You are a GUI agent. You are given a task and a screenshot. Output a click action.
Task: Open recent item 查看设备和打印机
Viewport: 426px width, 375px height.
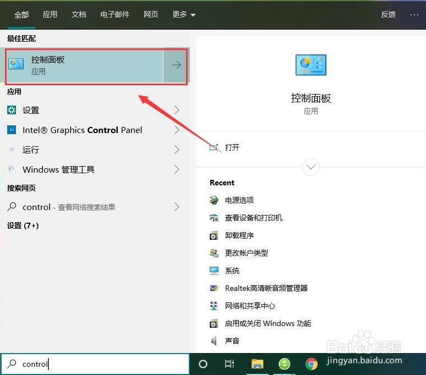pos(254,218)
